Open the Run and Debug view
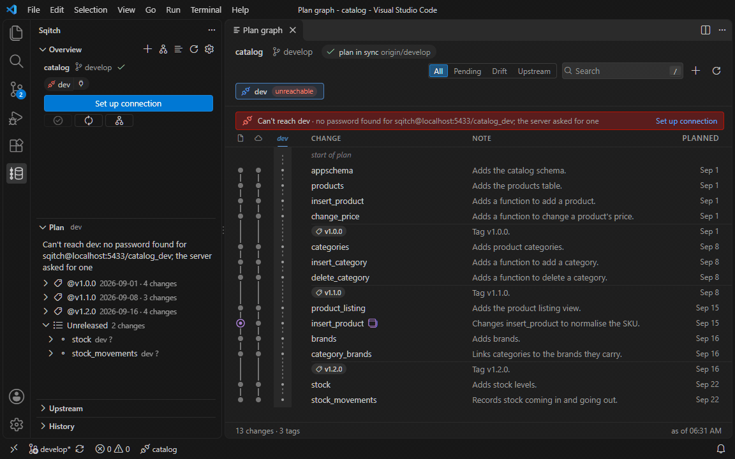Image resolution: width=735 pixels, height=459 pixels. 17,117
